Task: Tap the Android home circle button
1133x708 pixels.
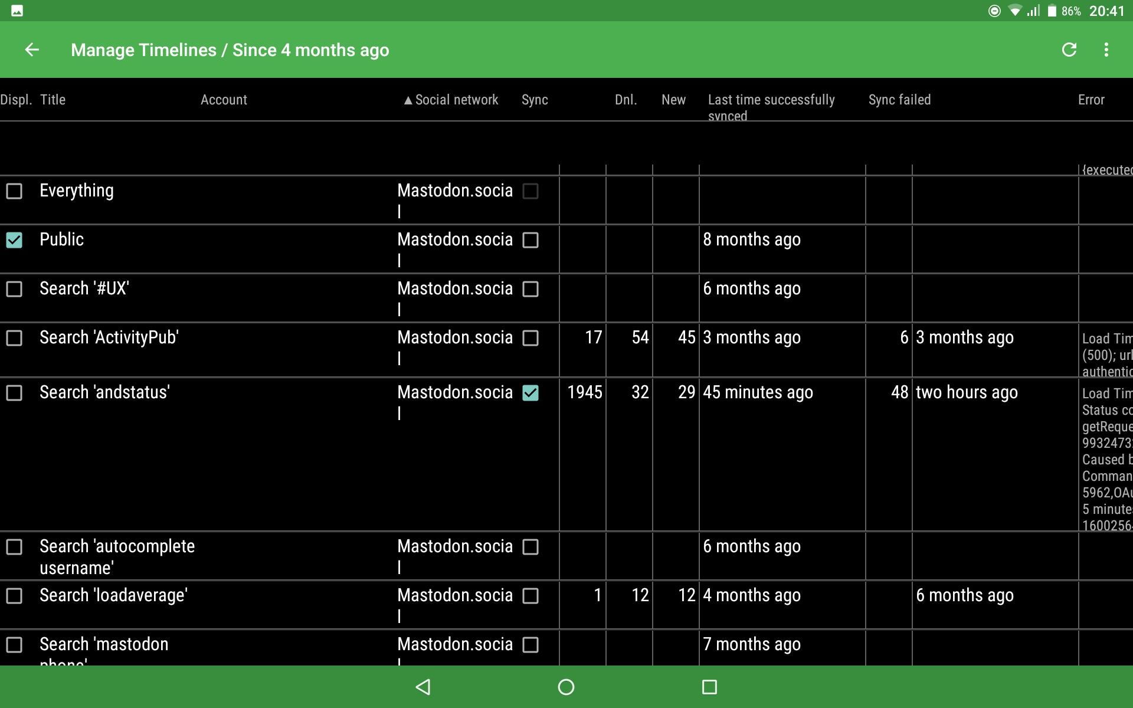Action: (x=566, y=687)
